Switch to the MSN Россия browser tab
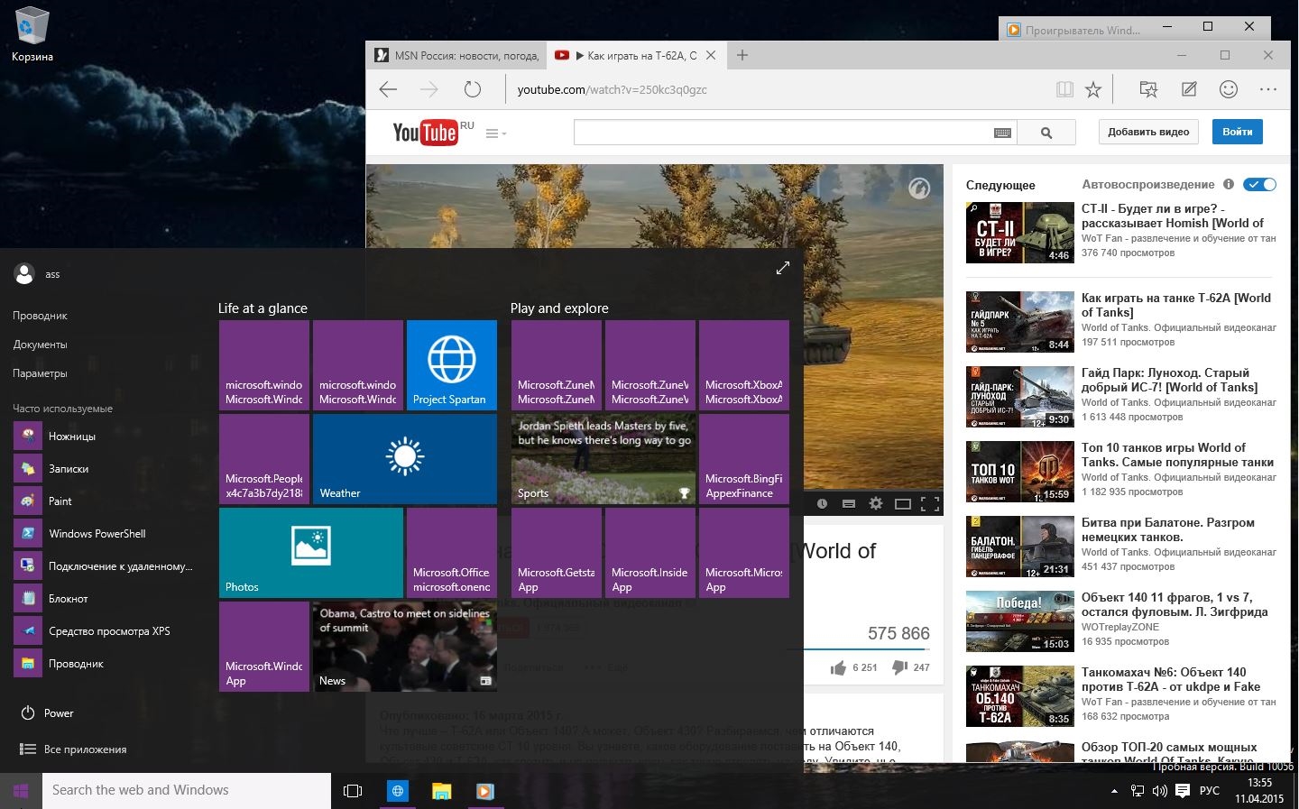 click(x=457, y=56)
